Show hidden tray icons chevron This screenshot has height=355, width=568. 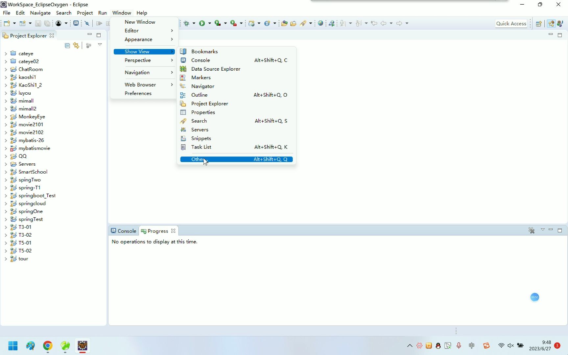click(410, 345)
